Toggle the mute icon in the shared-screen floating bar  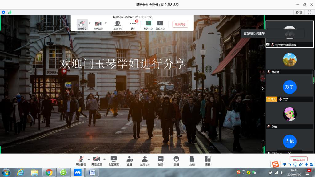(x=82, y=24)
